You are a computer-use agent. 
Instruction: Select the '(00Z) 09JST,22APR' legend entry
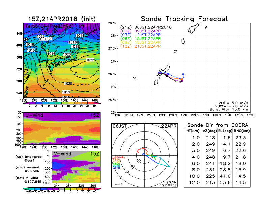(x=141, y=31)
